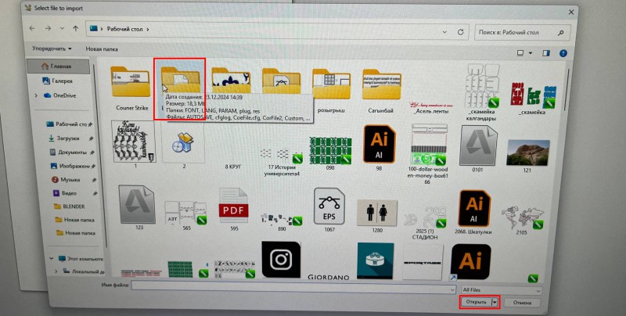Select the _скамейка калгандары file
626x316 pixels.
(x=481, y=92)
